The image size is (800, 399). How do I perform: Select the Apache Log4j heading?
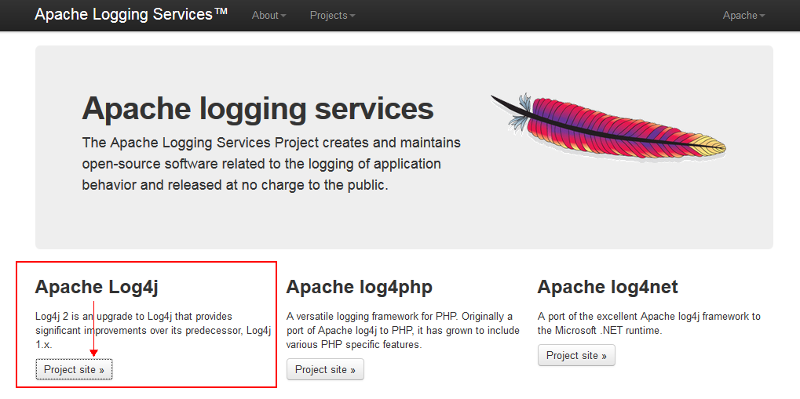click(x=97, y=287)
